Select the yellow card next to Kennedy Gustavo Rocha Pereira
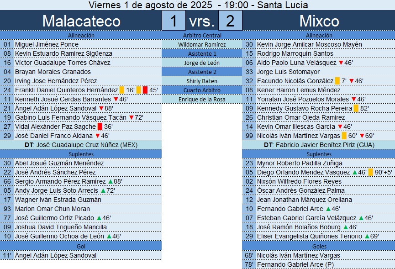This screenshot has height=269, width=395. click(356, 108)
